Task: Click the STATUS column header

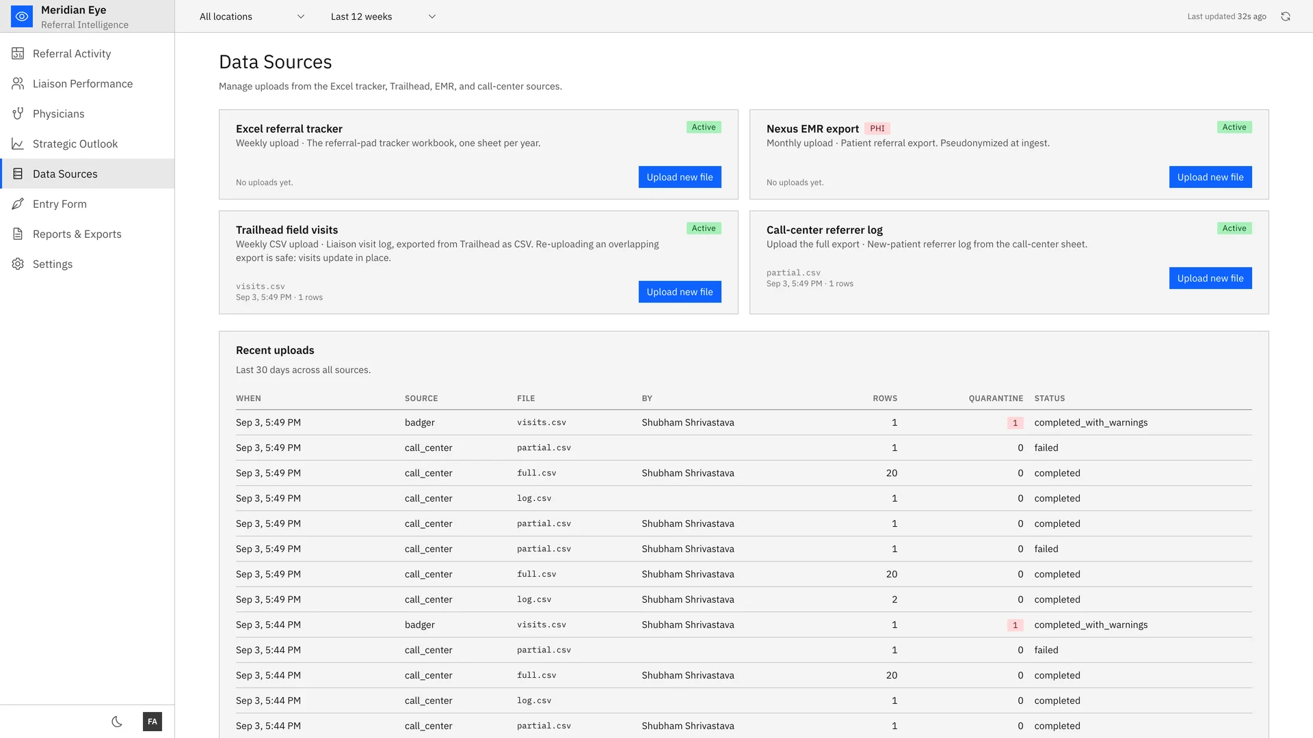Action: 1050,398
